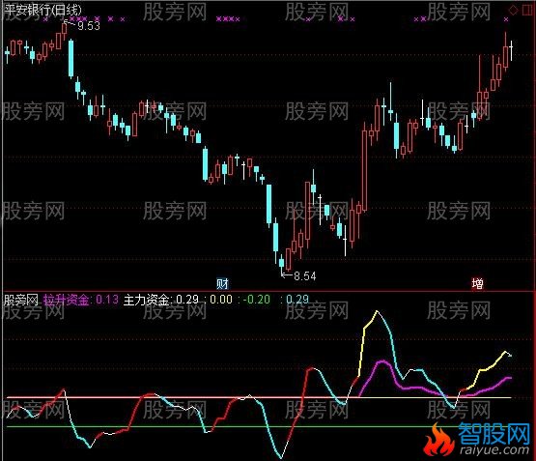Click the 8.54 low price label

[x=305, y=275]
